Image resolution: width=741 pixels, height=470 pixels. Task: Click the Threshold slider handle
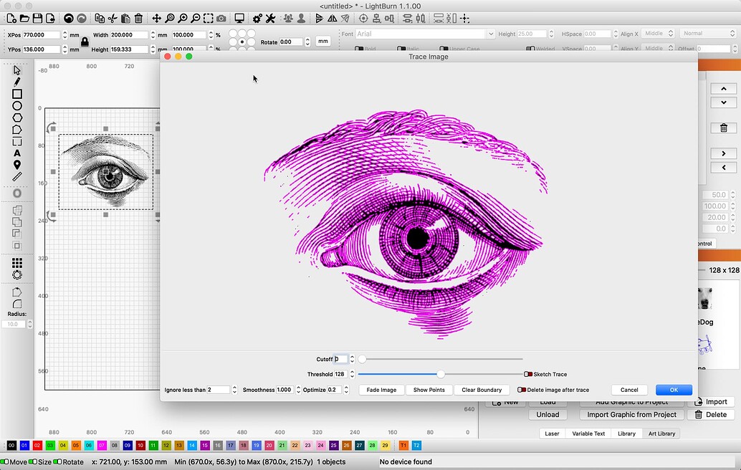[x=441, y=374]
